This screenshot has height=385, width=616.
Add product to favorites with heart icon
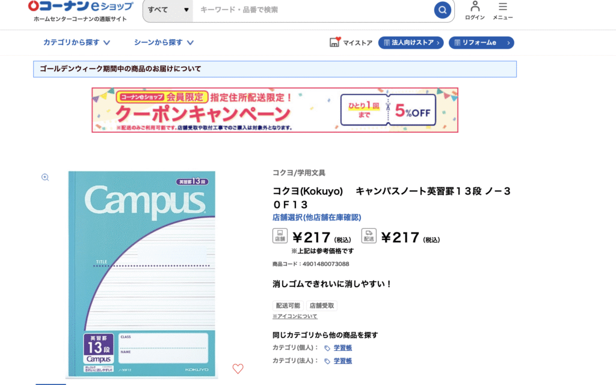coord(238,369)
